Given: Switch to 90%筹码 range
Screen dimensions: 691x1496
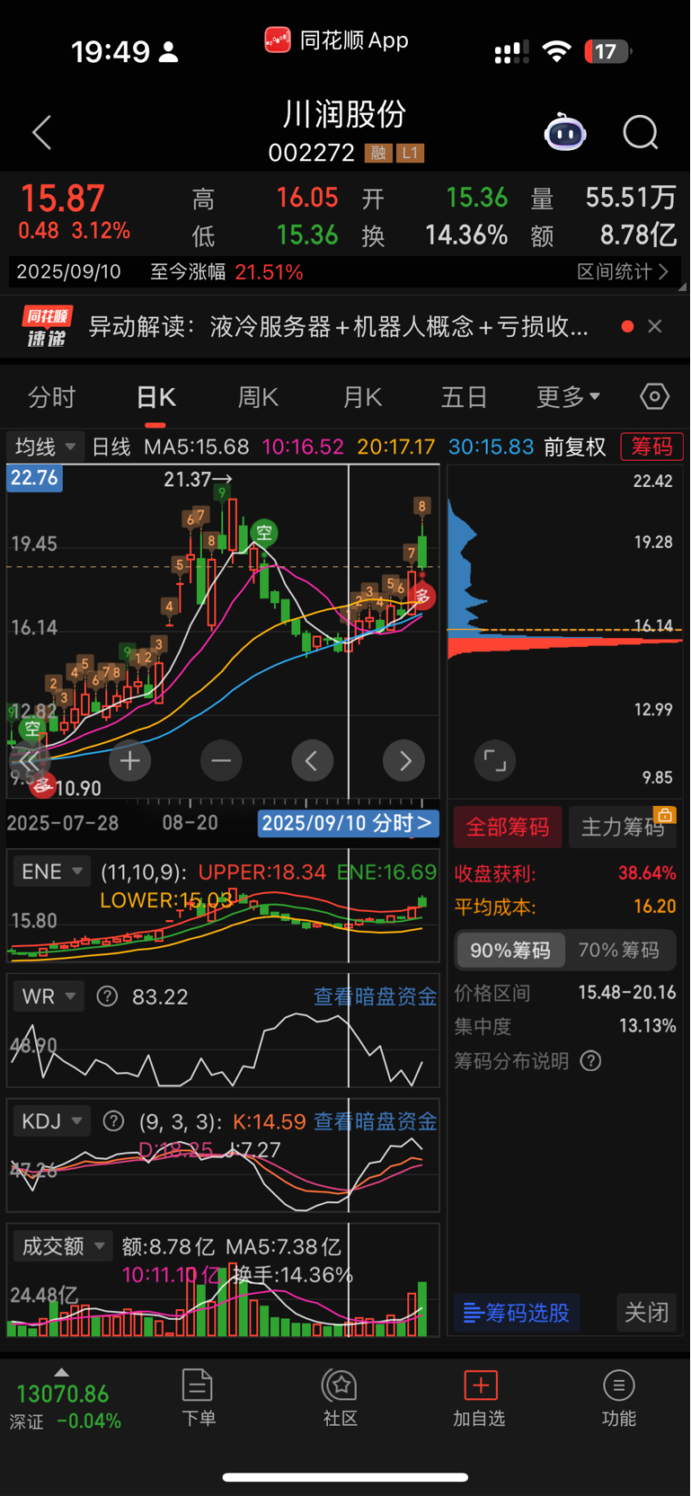Looking at the screenshot, I should pos(509,951).
